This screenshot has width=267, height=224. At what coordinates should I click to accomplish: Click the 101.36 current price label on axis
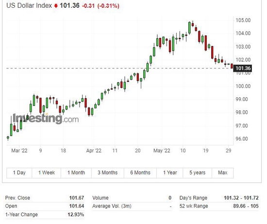(x=243, y=69)
